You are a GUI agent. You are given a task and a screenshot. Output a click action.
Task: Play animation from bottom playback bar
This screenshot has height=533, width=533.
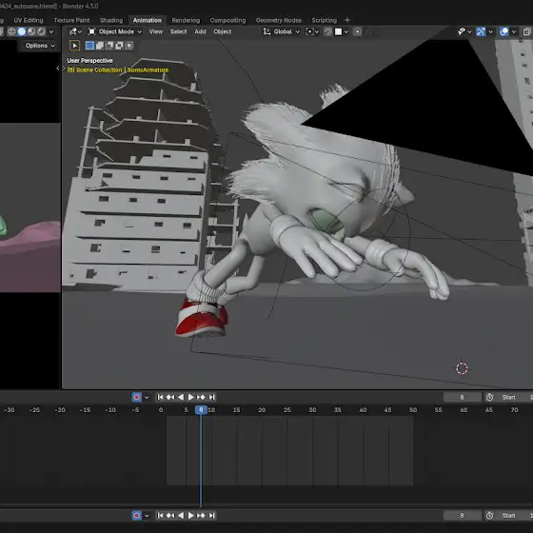pos(190,515)
